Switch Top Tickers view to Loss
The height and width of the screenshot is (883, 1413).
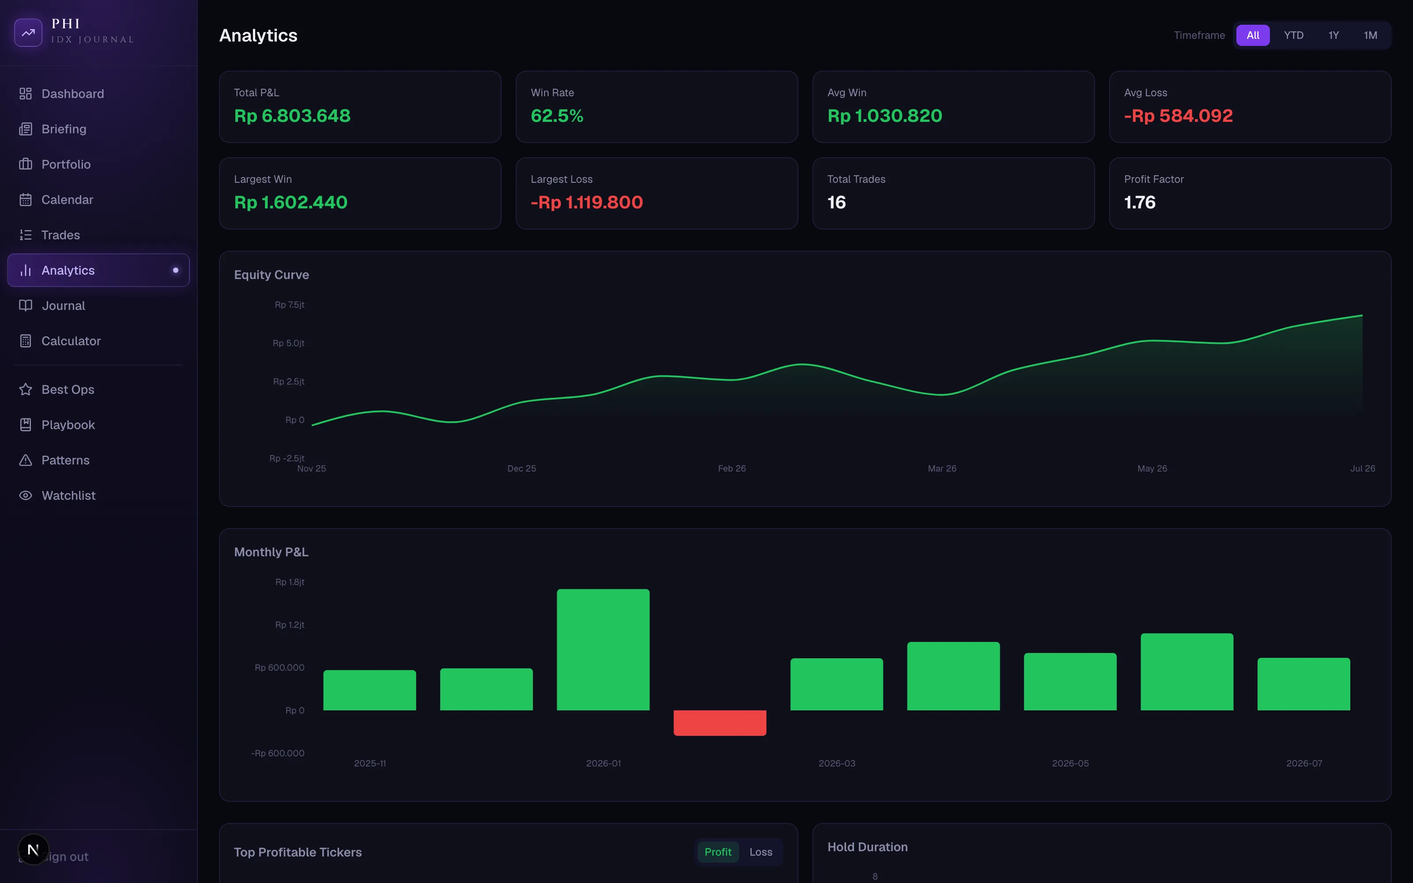(760, 852)
